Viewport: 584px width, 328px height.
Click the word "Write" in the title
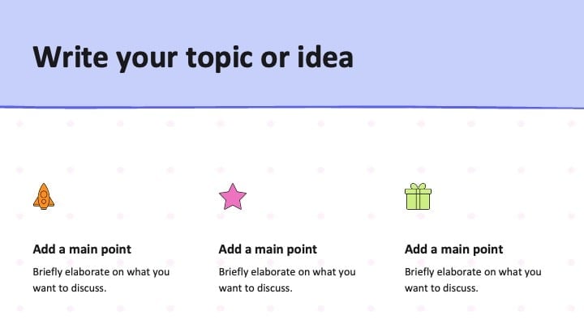click(x=70, y=58)
